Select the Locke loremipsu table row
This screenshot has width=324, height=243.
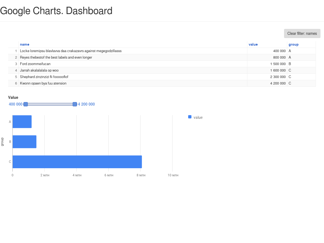point(71,51)
